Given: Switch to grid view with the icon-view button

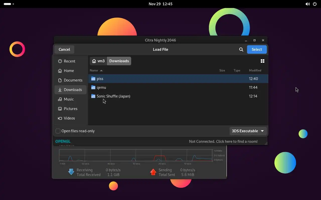Looking at the screenshot, I should pyautogui.click(x=263, y=61).
